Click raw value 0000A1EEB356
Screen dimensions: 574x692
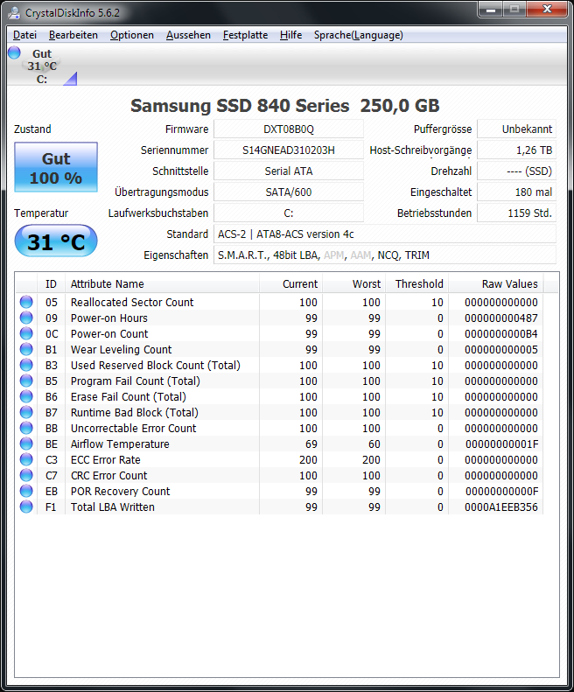[x=501, y=507]
